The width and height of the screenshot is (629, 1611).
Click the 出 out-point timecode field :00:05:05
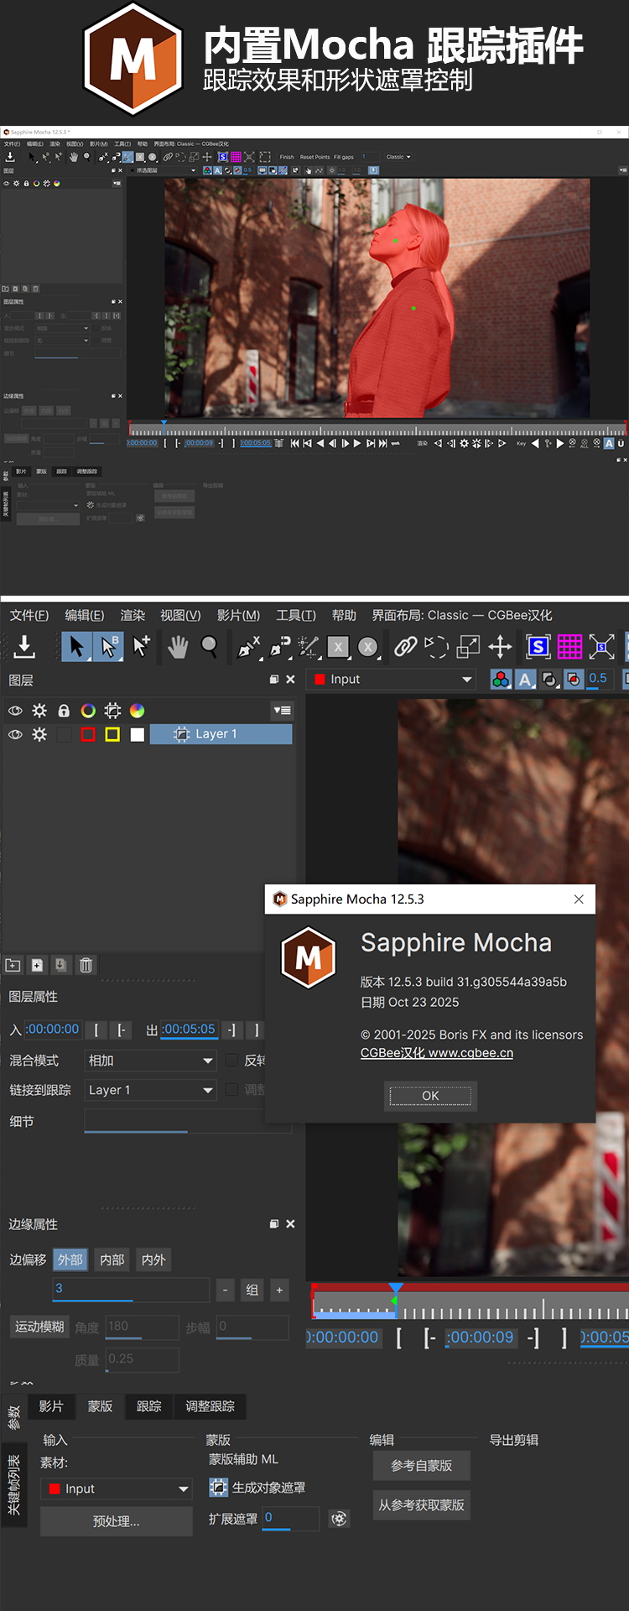click(x=189, y=1030)
